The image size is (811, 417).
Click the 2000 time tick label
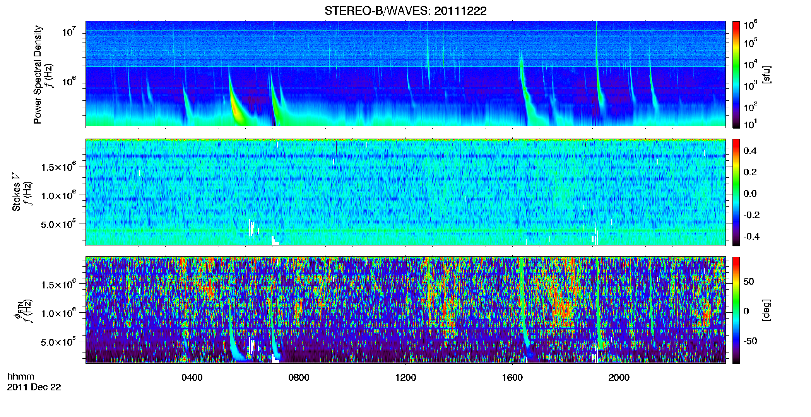click(x=619, y=378)
